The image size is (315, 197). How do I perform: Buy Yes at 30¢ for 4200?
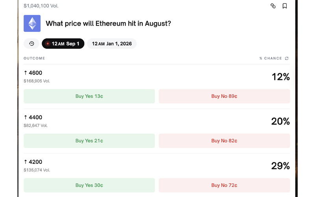(x=89, y=185)
